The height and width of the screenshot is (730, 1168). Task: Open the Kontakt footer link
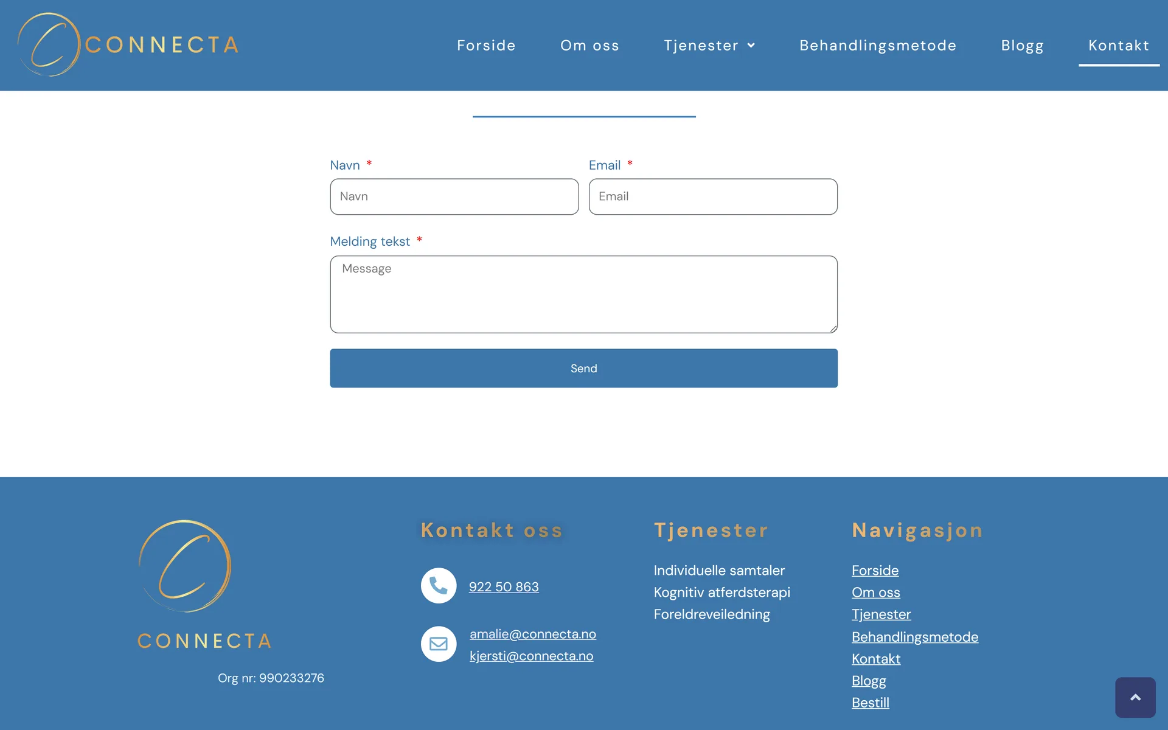click(876, 659)
